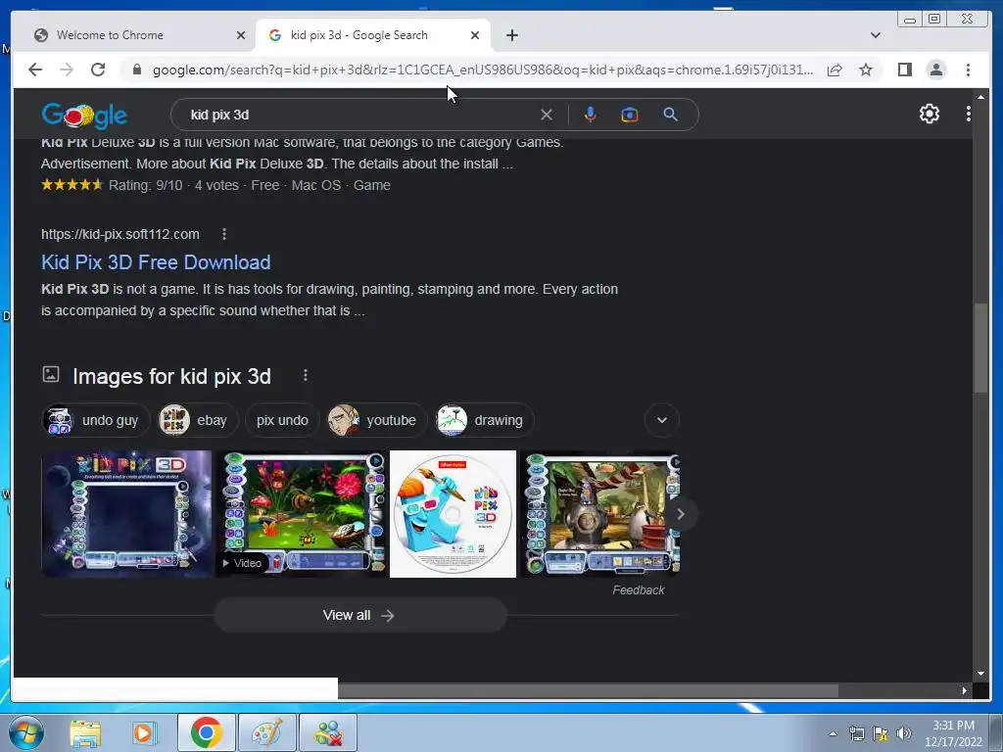Open Windows Explorer from taskbar

pos(85,732)
